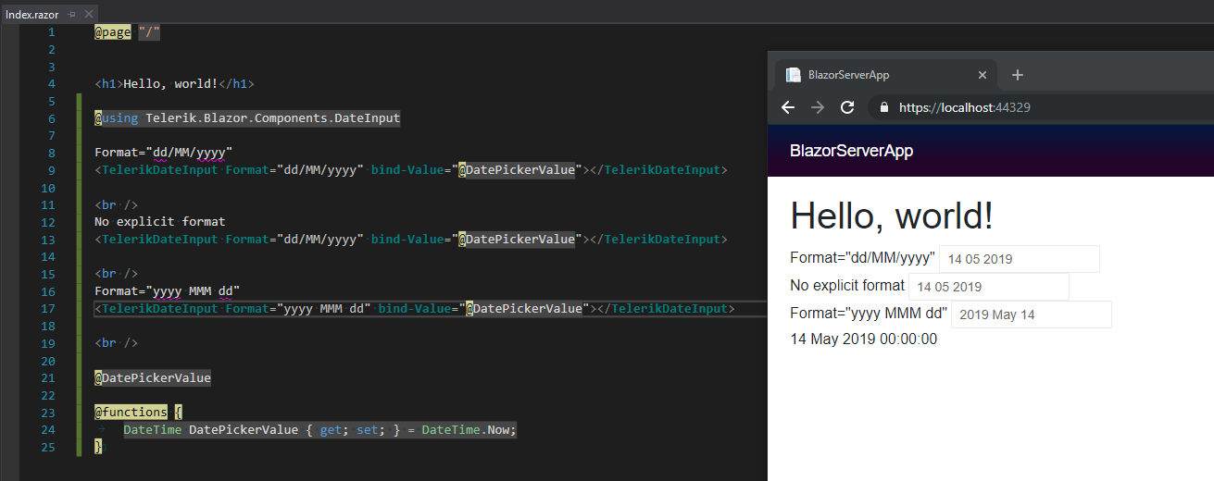This screenshot has width=1214, height=481.
Task: Click the No explicit format date input
Action: (988, 287)
